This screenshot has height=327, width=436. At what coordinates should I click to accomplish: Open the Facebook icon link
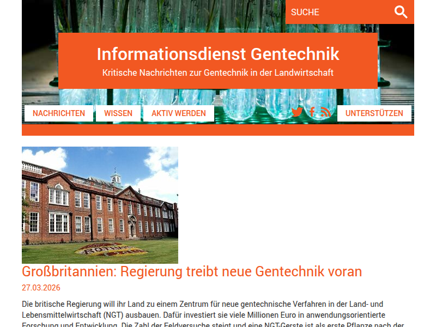tap(312, 112)
